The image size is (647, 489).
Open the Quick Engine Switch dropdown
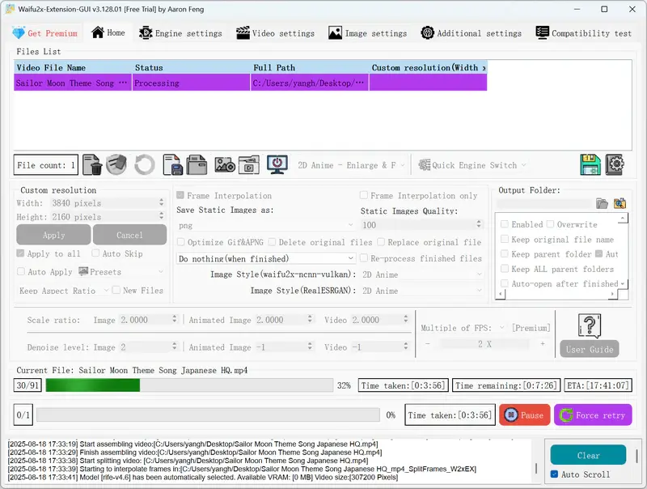pyautogui.click(x=472, y=165)
